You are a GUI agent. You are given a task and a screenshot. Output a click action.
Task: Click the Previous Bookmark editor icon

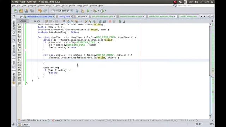pyautogui.click(x=86, y=21)
